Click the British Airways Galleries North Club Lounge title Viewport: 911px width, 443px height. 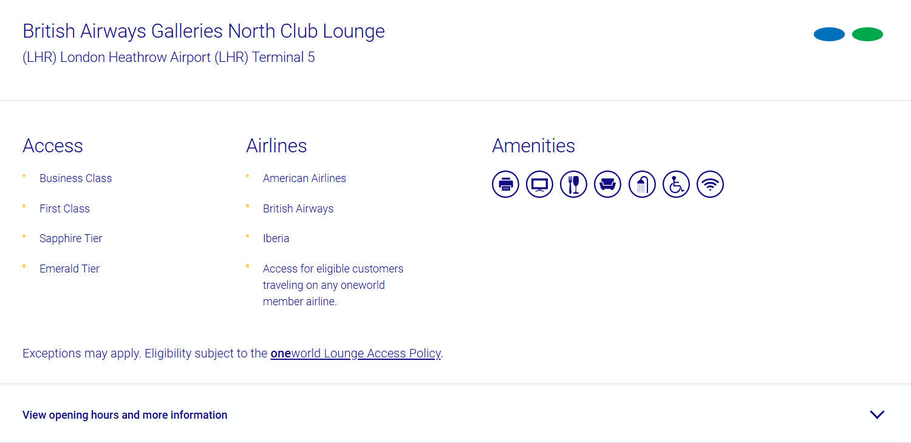click(x=203, y=30)
